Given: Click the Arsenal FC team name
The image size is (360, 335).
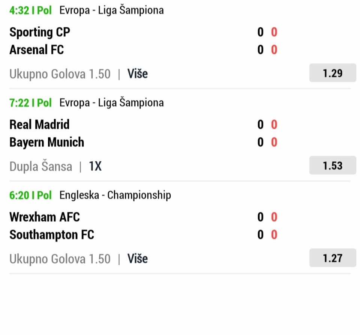Looking at the screenshot, I should (x=37, y=50).
